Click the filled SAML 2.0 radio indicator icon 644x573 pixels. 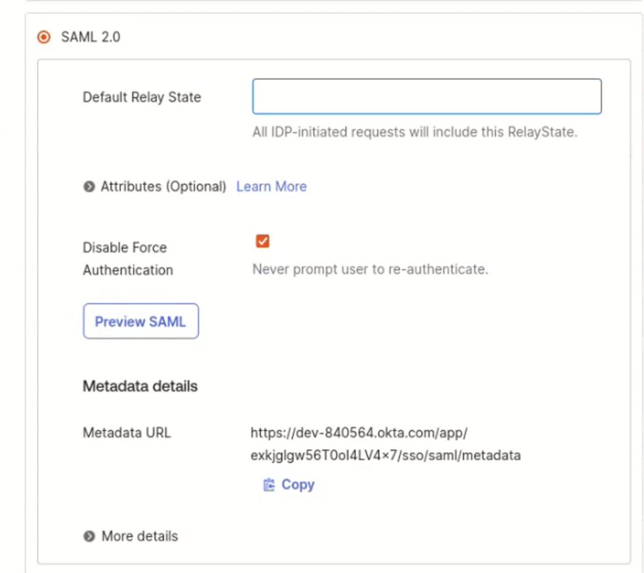pyautogui.click(x=43, y=37)
